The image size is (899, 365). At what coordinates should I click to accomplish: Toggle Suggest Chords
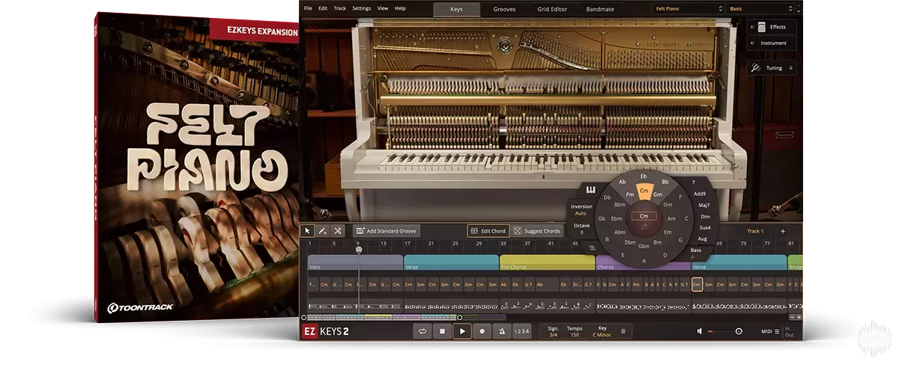click(537, 231)
